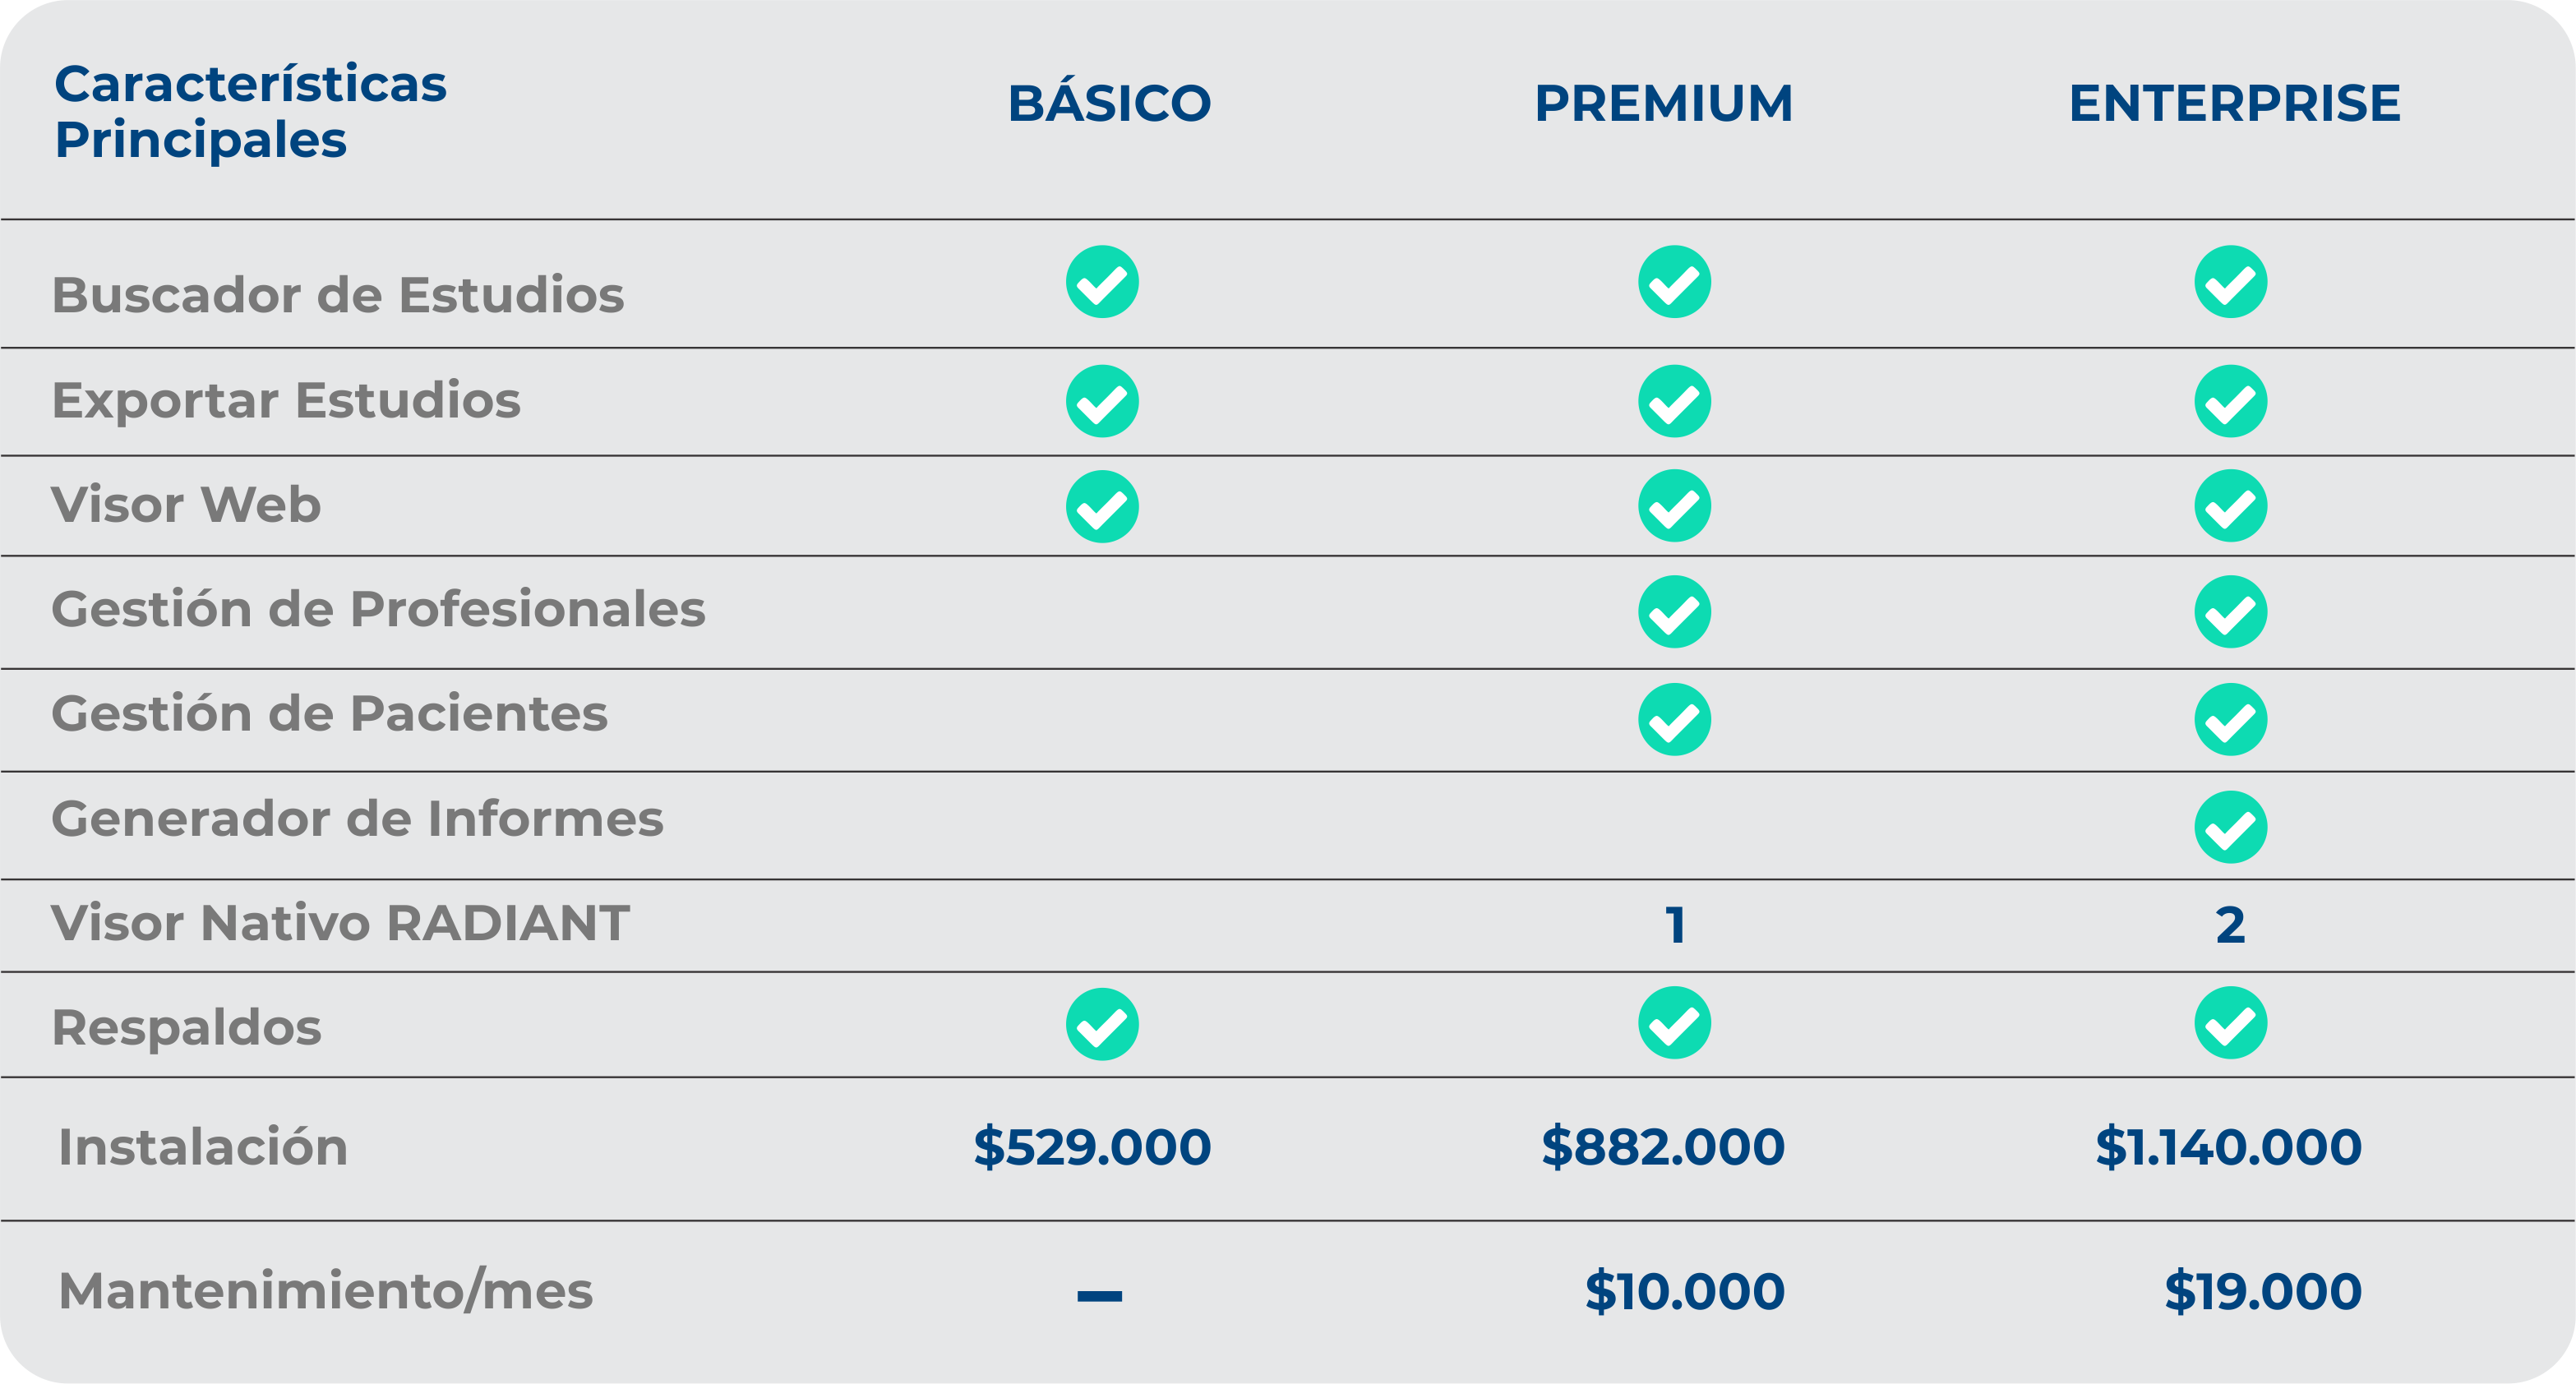This screenshot has width=2576, height=1384.
Task: Click the dash under BÁSICO in Mantenimiento/mes
Action: coord(1099,1296)
